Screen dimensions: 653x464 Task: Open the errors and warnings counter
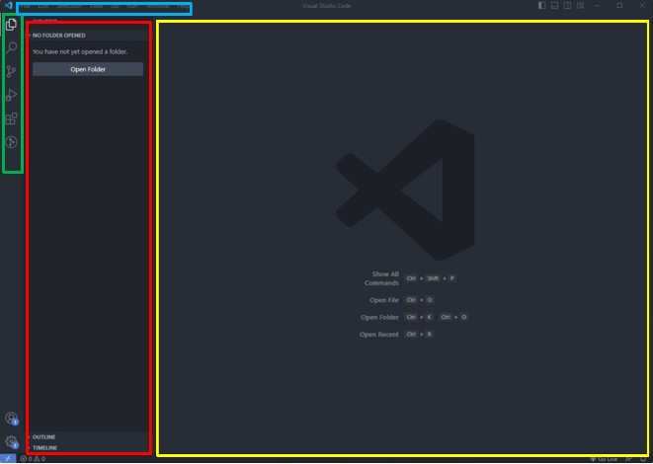[33, 459]
